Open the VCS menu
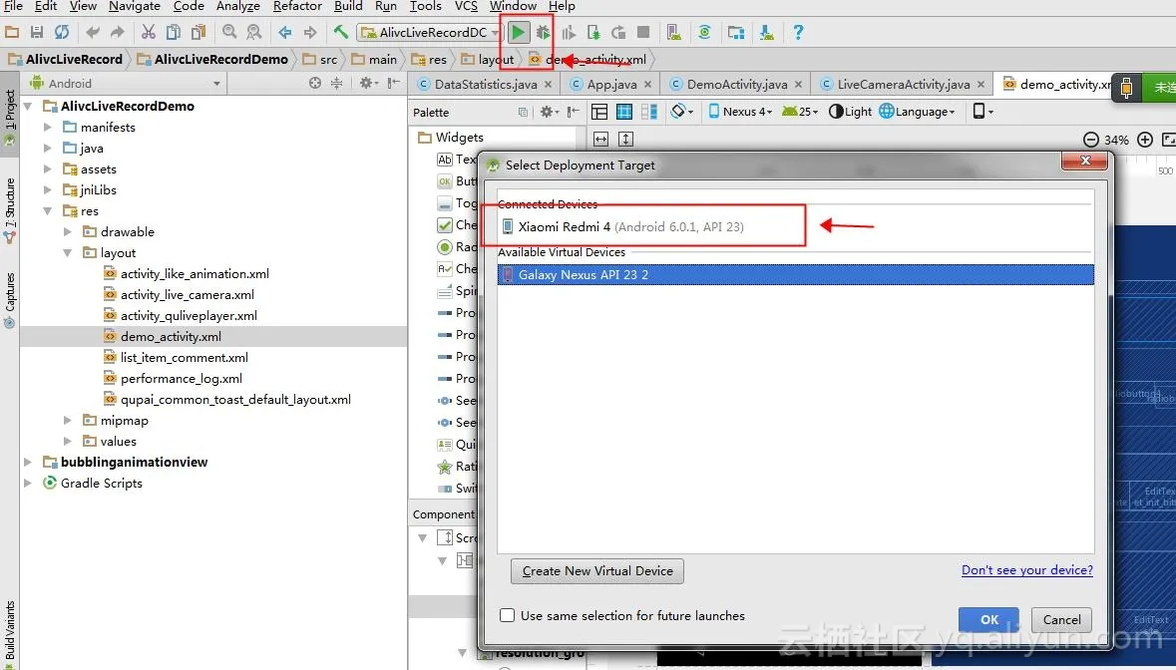This screenshot has width=1176, height=670. pyautogui.click(x=466, y=6)
